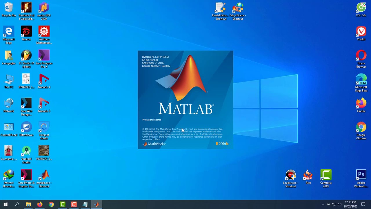Select Garena desktop shortcut
This screenshot has height=209, width=371.
(x=26, y=33)
